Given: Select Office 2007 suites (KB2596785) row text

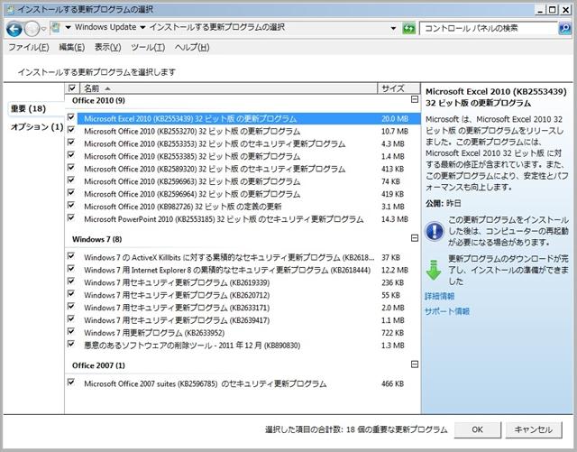Looking at the screenshot, I should (206, 383).
